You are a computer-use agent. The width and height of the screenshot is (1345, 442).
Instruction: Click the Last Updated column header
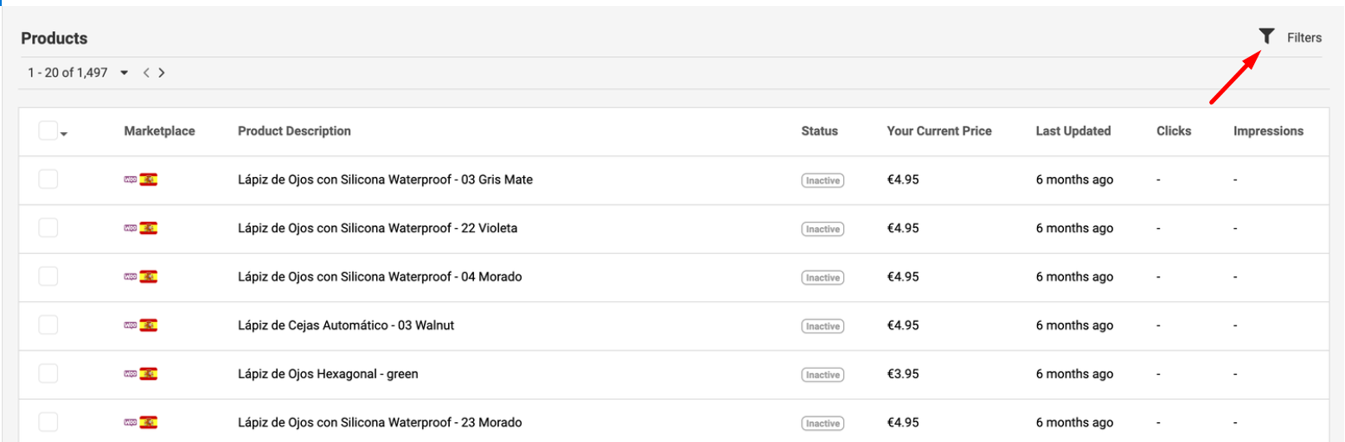1073,131
